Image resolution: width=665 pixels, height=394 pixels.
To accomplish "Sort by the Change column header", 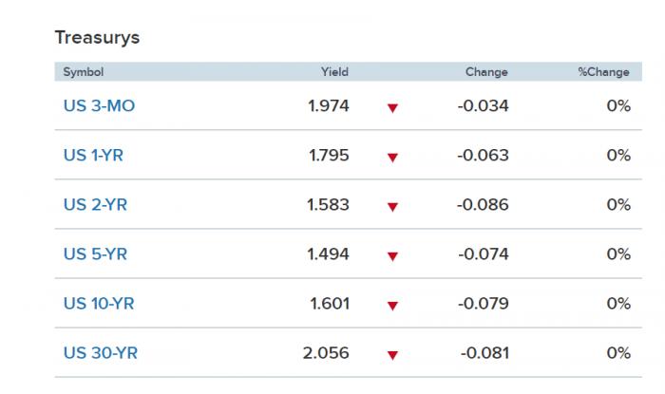I will [486, 72].
